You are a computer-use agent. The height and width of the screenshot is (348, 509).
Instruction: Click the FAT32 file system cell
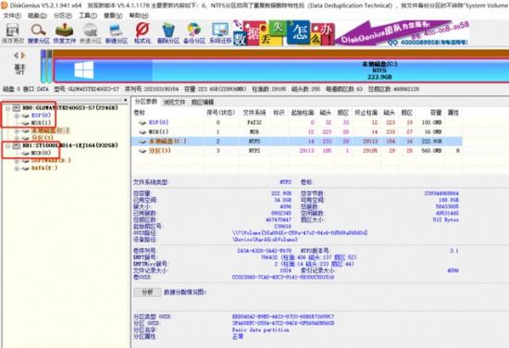[x=254, y=122]
